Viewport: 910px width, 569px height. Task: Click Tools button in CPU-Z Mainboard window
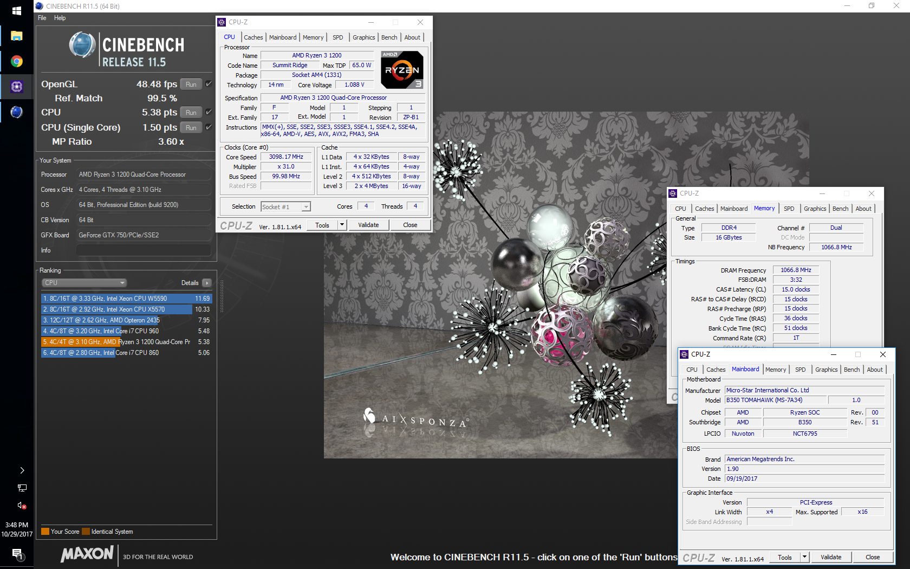785,558
